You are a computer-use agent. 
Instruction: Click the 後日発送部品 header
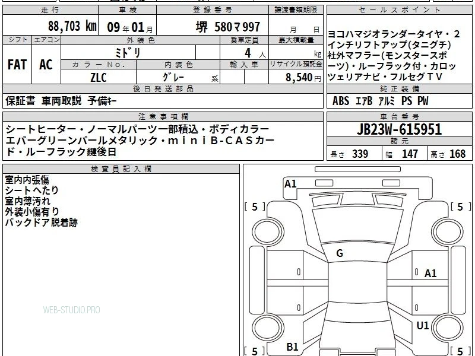pyautogui.click(x=163, y=88)
